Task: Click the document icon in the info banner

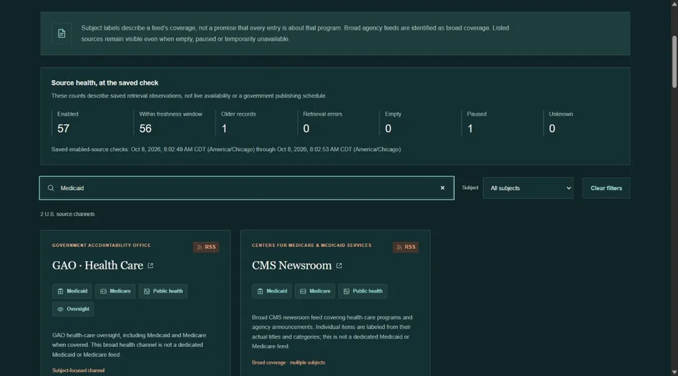Action: pos(61,33)
